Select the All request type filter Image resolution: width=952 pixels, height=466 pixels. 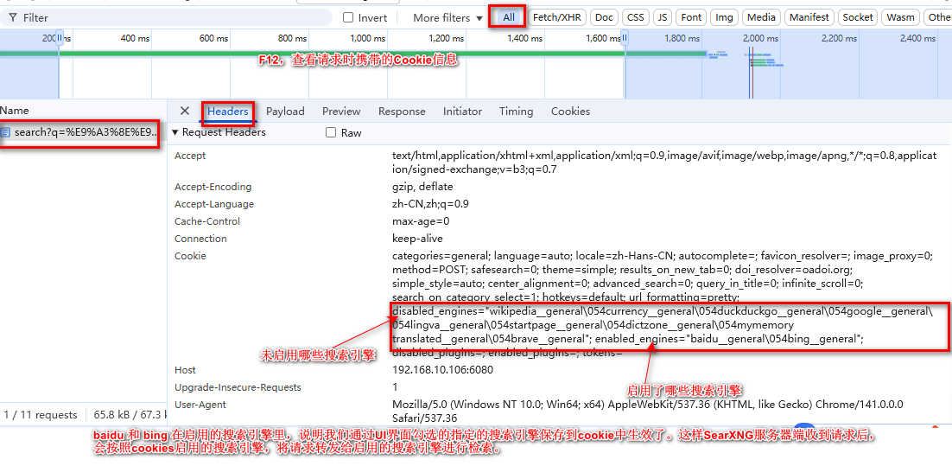(509, 17)
